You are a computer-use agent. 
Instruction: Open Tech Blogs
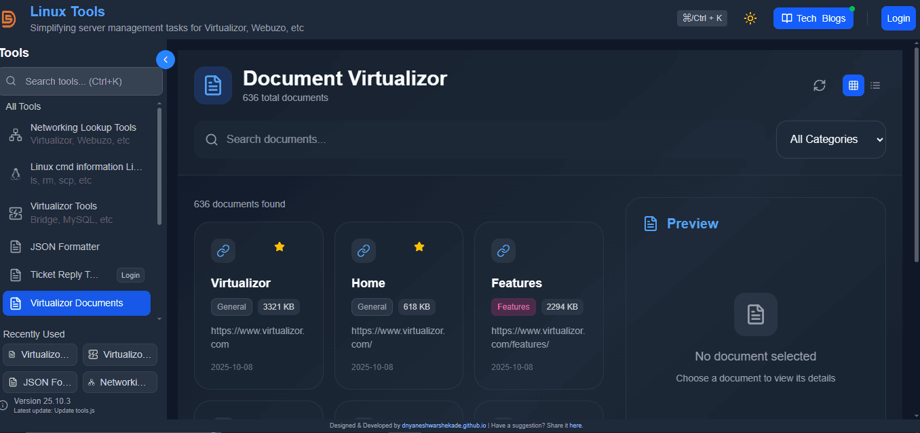[x=813, y=18]
